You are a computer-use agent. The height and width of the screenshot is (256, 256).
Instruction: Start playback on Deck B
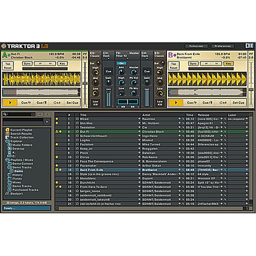[x=176, y=102]
